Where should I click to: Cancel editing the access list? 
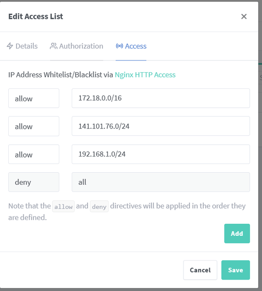pyautogui.click(x=200, y=270)
